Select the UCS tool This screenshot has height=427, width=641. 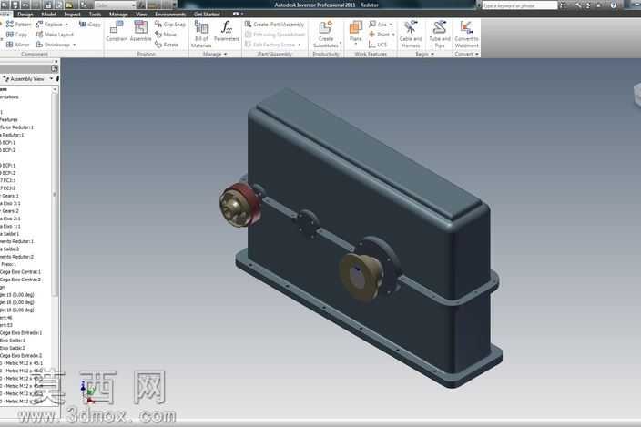coord(378,45)
